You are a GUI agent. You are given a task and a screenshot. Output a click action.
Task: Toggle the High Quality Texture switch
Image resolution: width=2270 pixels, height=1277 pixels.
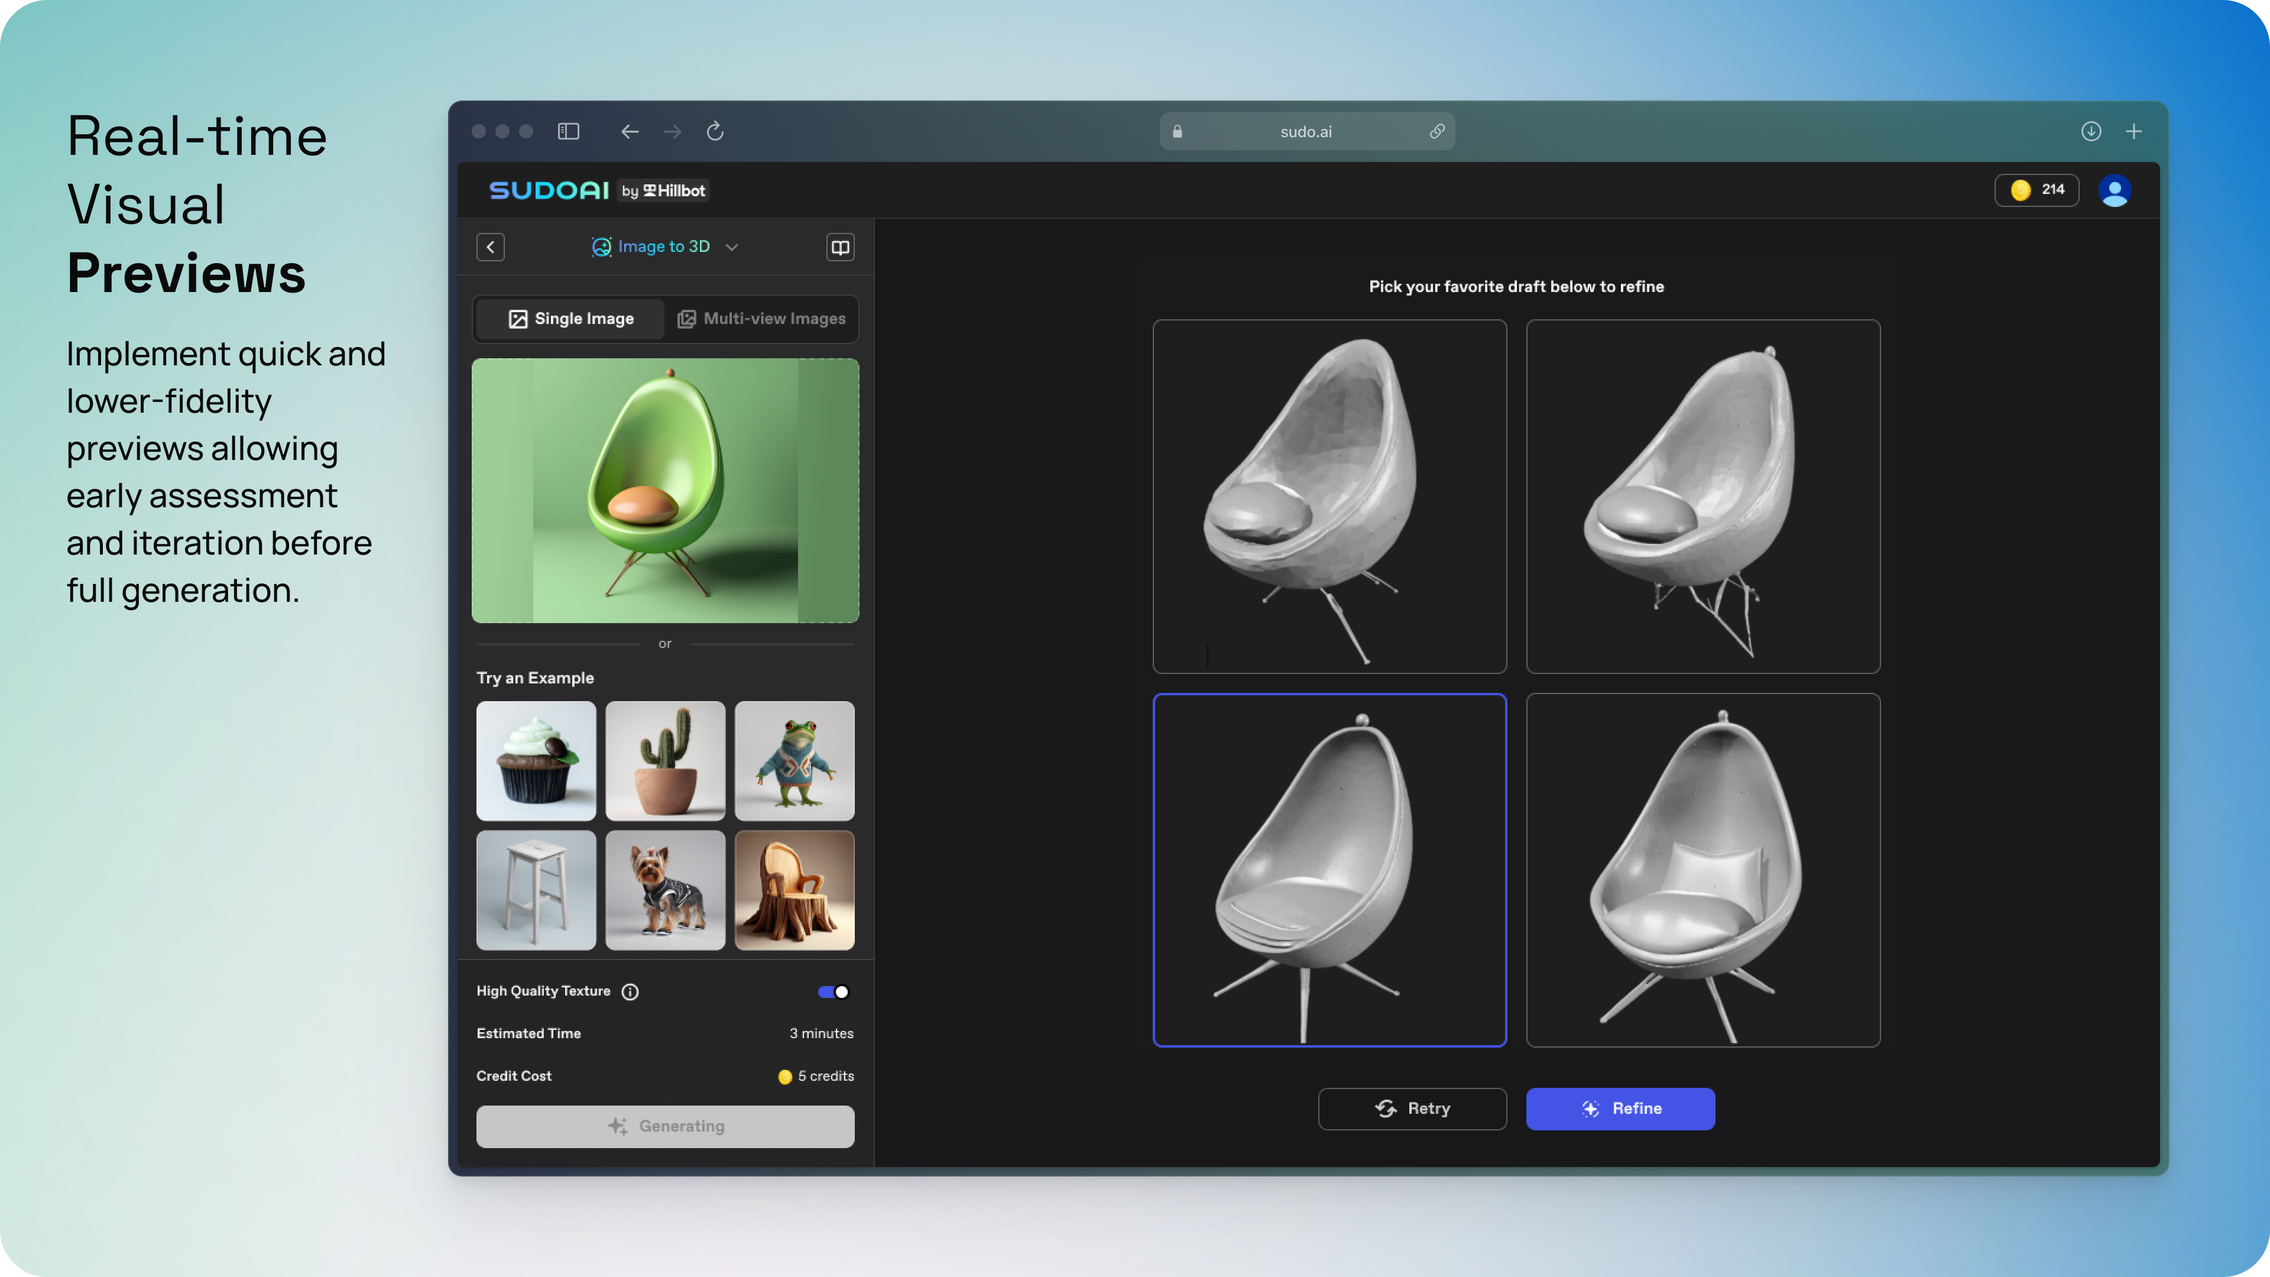[833, 991]
